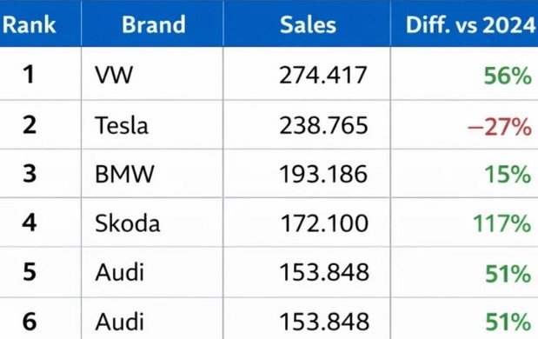This screenshot has width=538, height=339.
Task: Click the Rank column header
Action: click(x=29, y=24)
